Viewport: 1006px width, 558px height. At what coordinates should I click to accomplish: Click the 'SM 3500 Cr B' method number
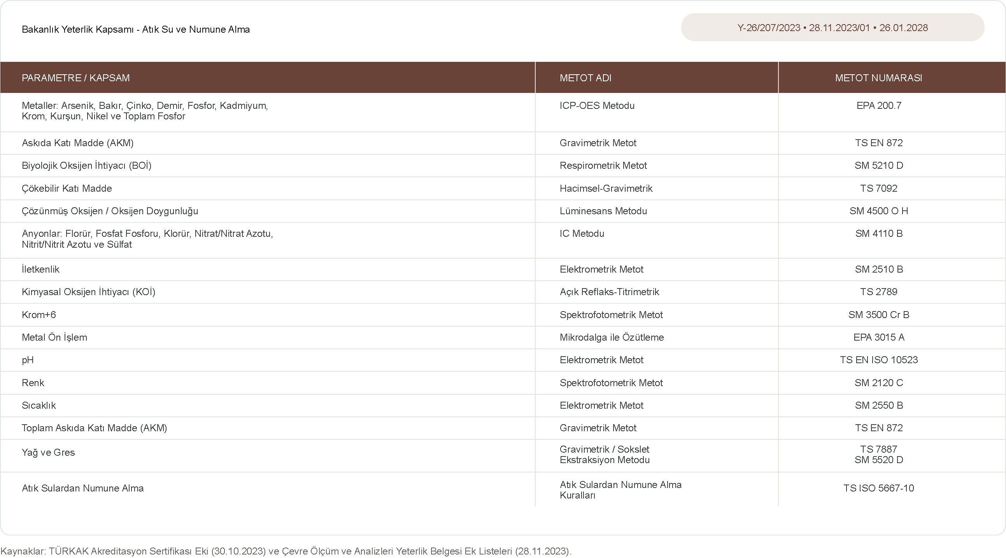[x=879, y=315]
